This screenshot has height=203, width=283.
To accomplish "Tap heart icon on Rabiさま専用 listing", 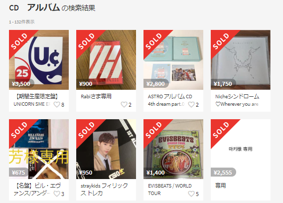I will click(124, 104).
